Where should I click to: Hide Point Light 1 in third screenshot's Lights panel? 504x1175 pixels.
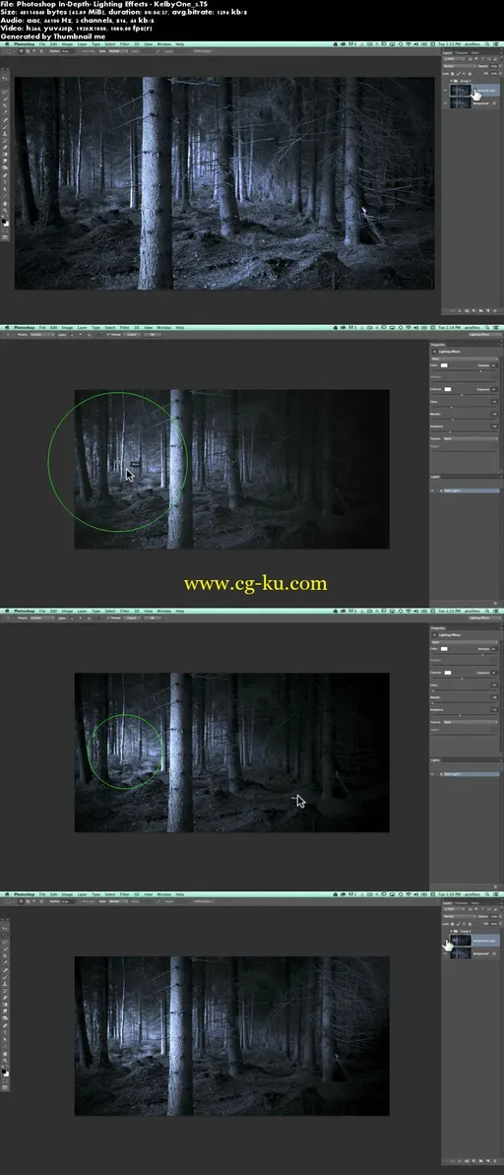point(432,774)
